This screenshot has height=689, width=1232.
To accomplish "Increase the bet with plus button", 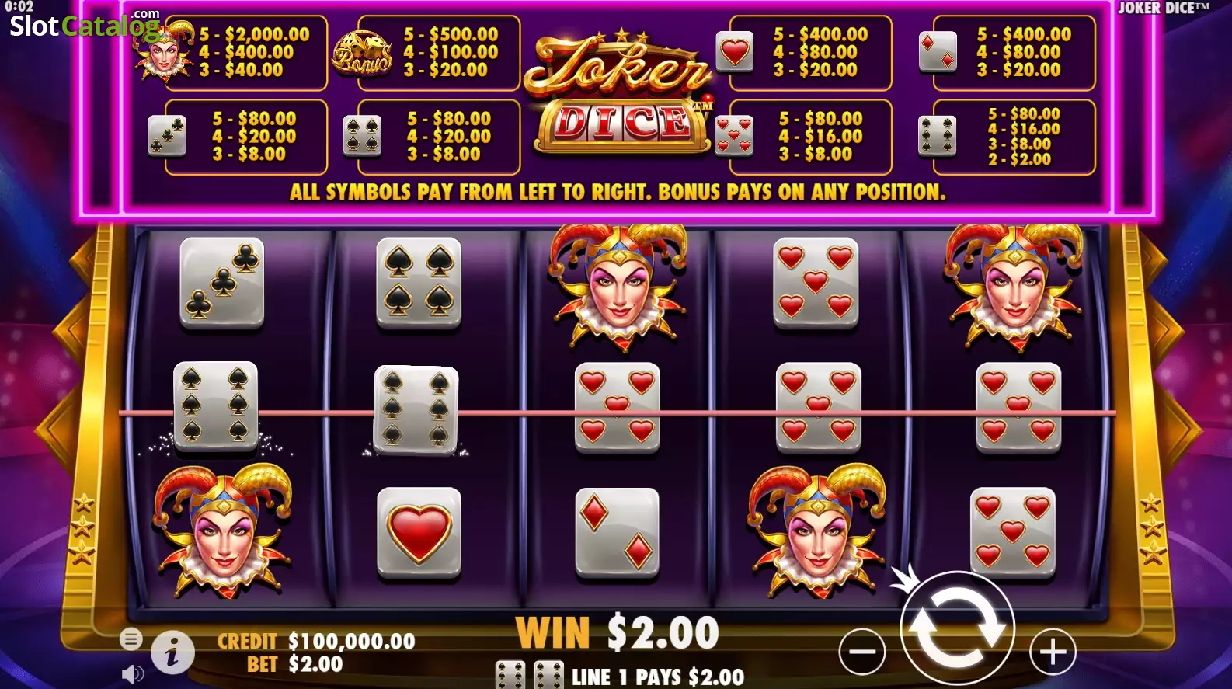I will (x=1053, y=651).
